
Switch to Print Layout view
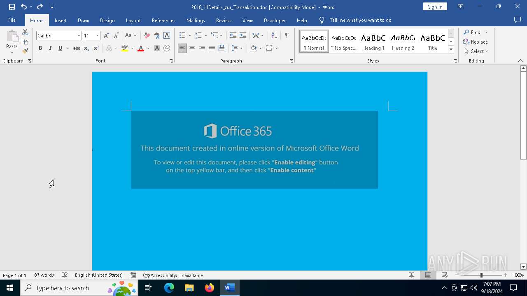click(428, 275)
